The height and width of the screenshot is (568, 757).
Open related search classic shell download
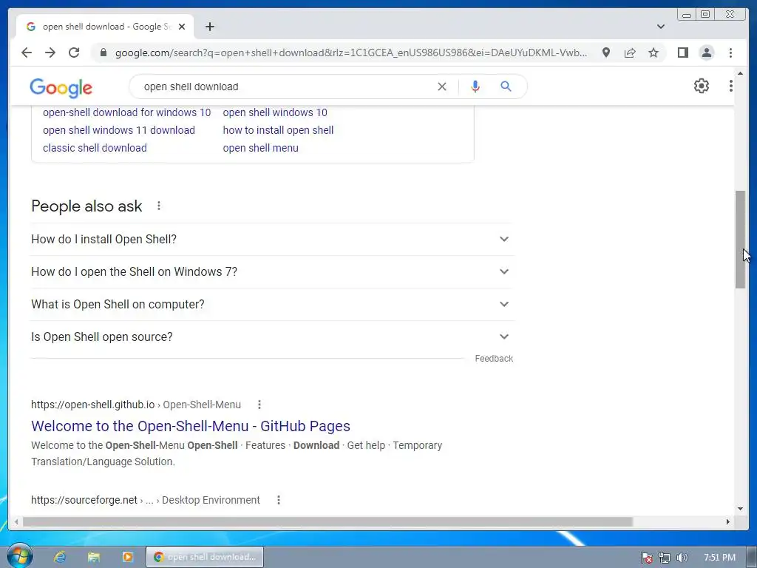click(95, 148)
